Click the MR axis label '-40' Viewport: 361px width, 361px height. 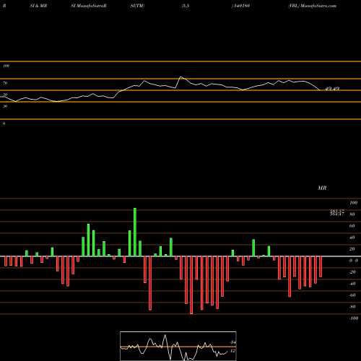[x=352, y=284]
